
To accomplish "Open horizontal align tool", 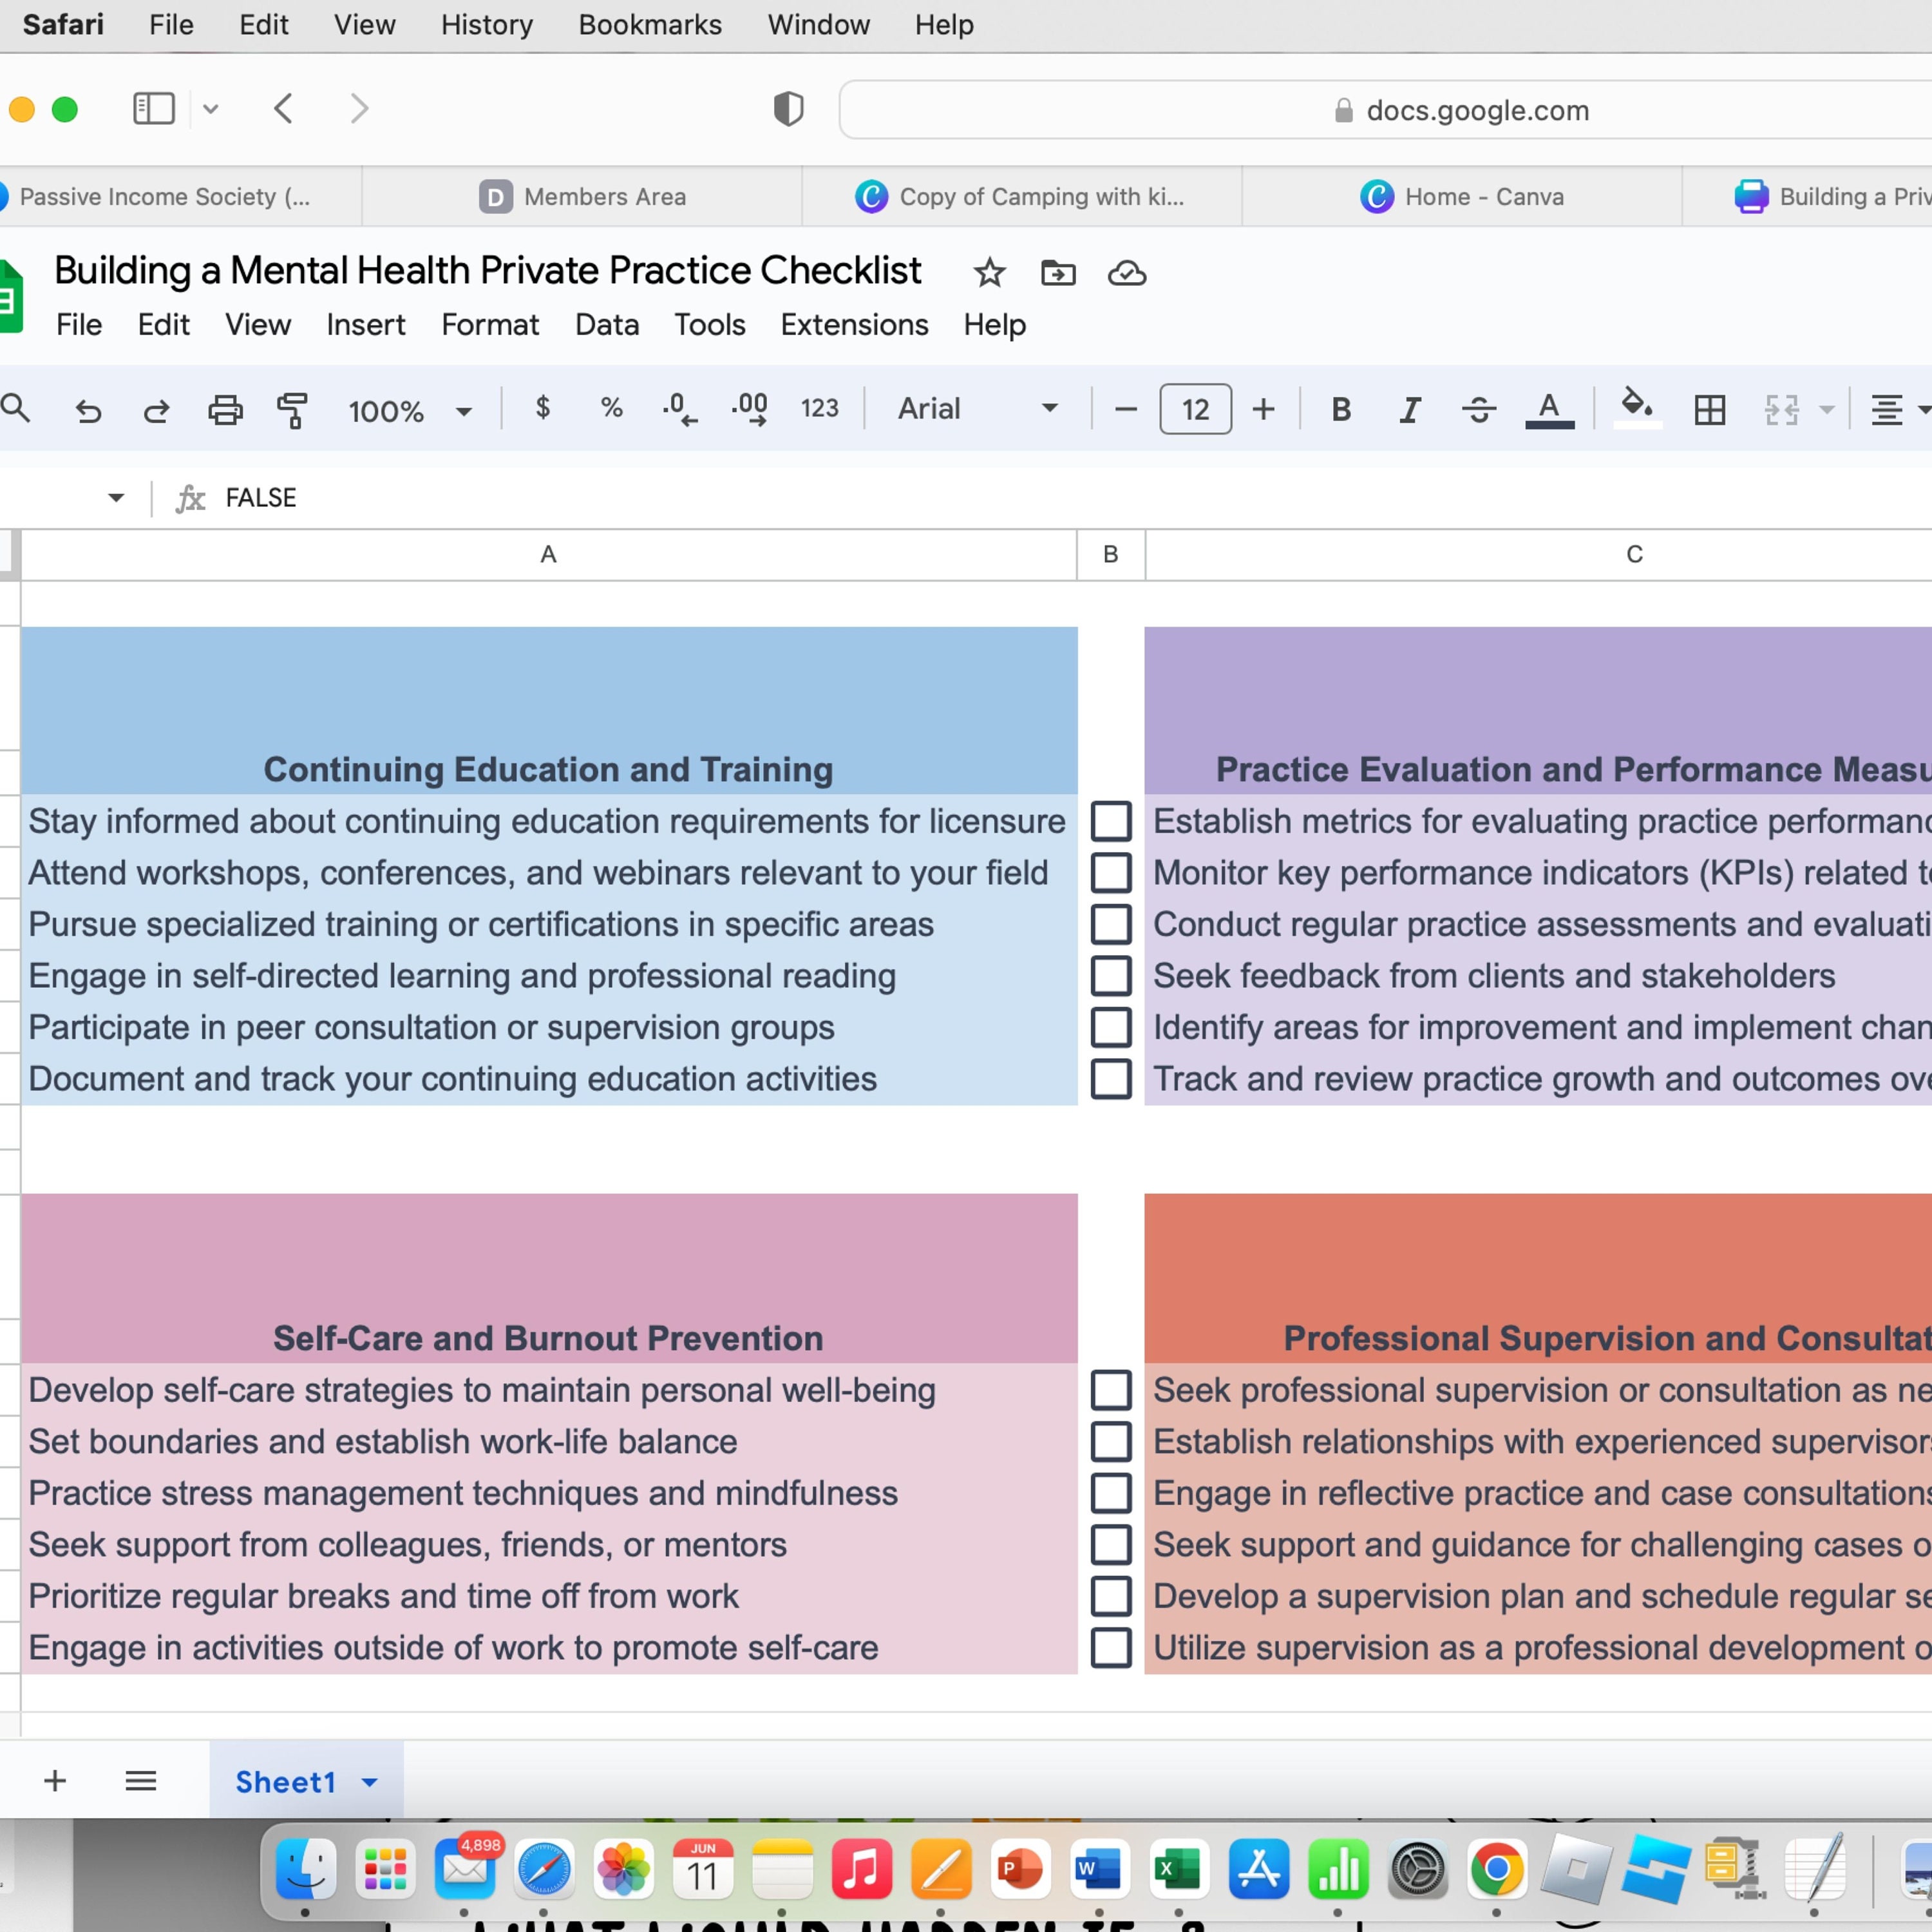I will click(1886, 409).
